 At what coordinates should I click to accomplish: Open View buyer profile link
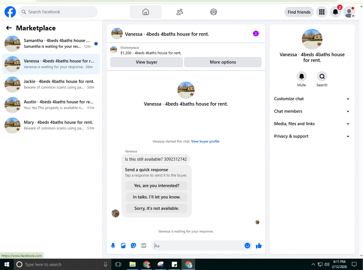click(205, 141)
